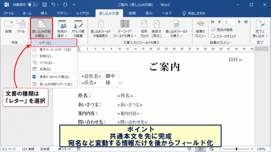Open Select Recipients (宛先の選択) dropdown

point(62,29)
